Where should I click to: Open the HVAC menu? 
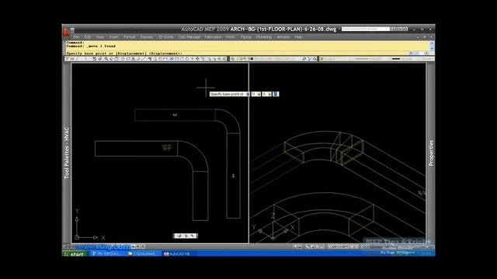[231, 37]
